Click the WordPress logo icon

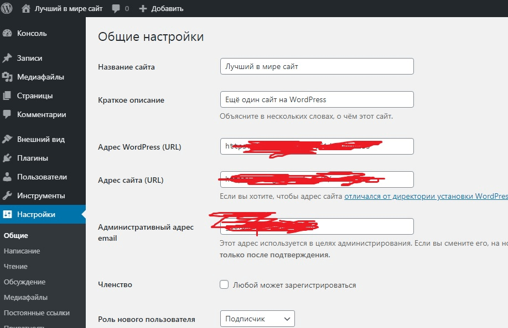(7, 8)
